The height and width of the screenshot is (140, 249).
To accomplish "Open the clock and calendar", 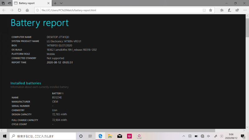I will tap(231, 136).
